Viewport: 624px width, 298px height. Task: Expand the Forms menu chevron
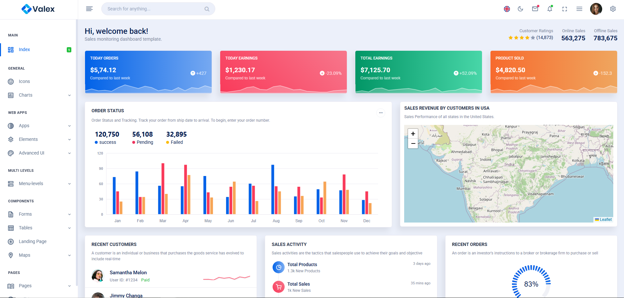pos(69,214)
